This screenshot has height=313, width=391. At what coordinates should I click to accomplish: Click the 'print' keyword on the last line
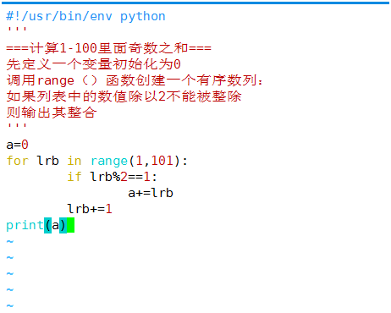25,225
